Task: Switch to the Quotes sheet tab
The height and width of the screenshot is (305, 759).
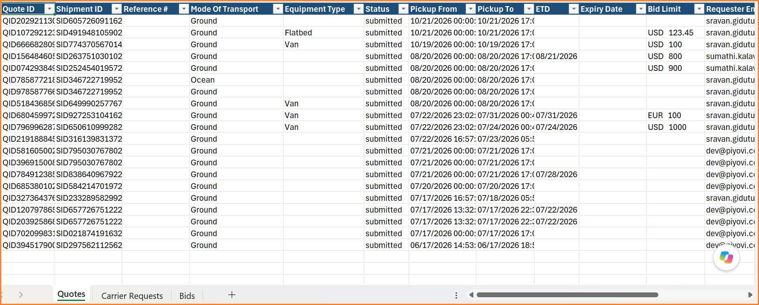Action: tap(71, 294)
